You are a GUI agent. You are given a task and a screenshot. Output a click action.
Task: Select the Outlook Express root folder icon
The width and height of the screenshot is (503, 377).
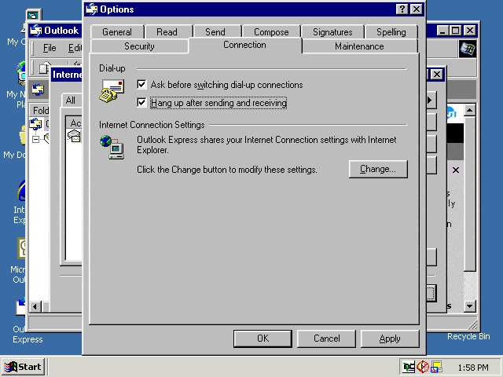click(x=35, y=124)
